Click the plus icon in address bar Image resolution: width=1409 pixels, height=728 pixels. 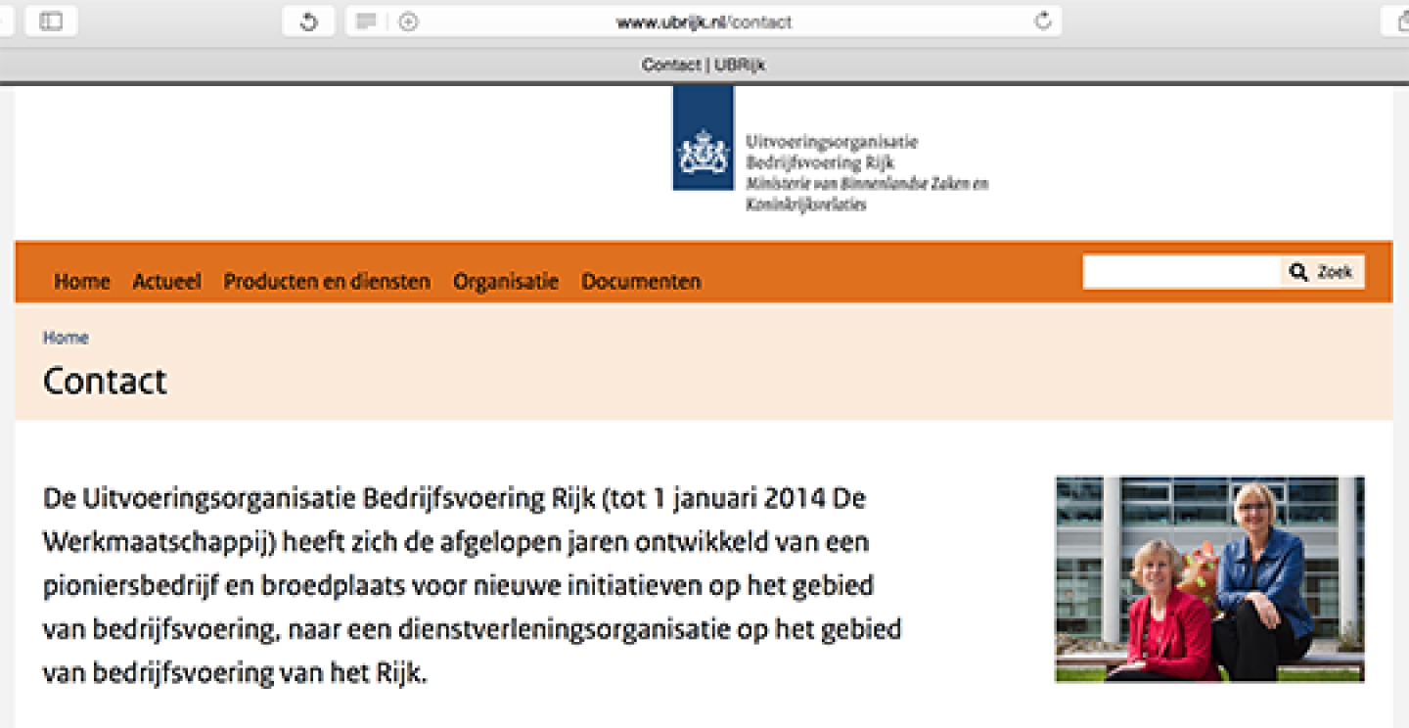[x=409, y=22]
